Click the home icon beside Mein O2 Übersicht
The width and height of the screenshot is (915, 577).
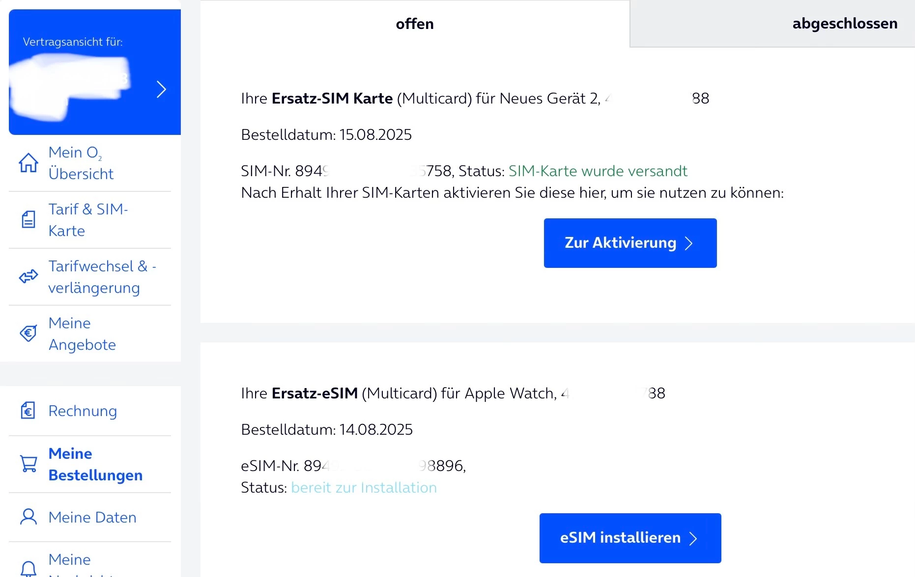point(29,163)
